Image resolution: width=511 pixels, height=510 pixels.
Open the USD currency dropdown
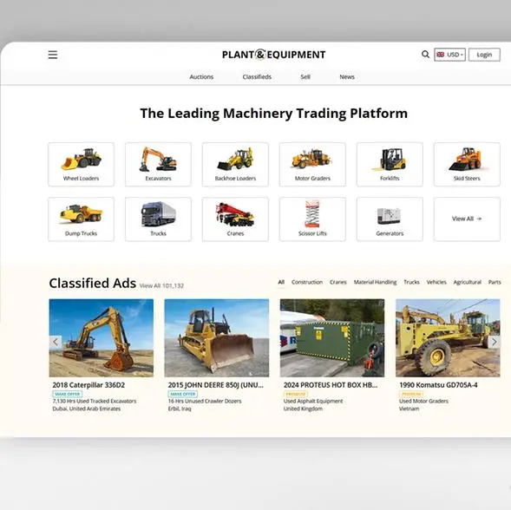coord(449,55)
